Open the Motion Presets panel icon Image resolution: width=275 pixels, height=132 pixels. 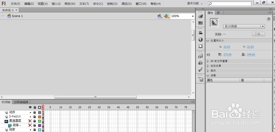(x=200, y=69)
